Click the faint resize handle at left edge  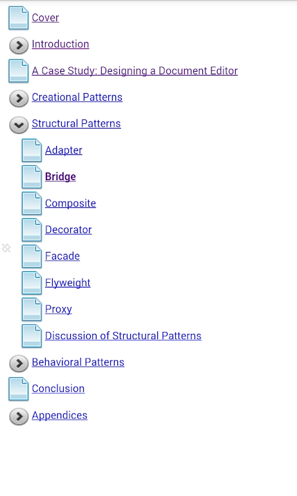point(6,248)
